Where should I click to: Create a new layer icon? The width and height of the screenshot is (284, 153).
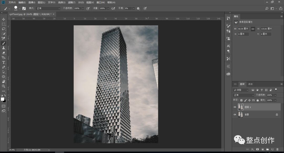(272, 149)
